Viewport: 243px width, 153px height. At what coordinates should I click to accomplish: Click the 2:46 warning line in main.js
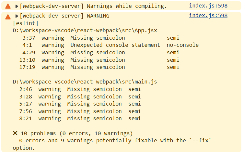point(80,89)
